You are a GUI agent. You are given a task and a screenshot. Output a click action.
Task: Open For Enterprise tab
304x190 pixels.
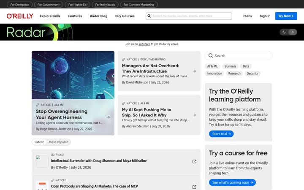coord(19,5)
